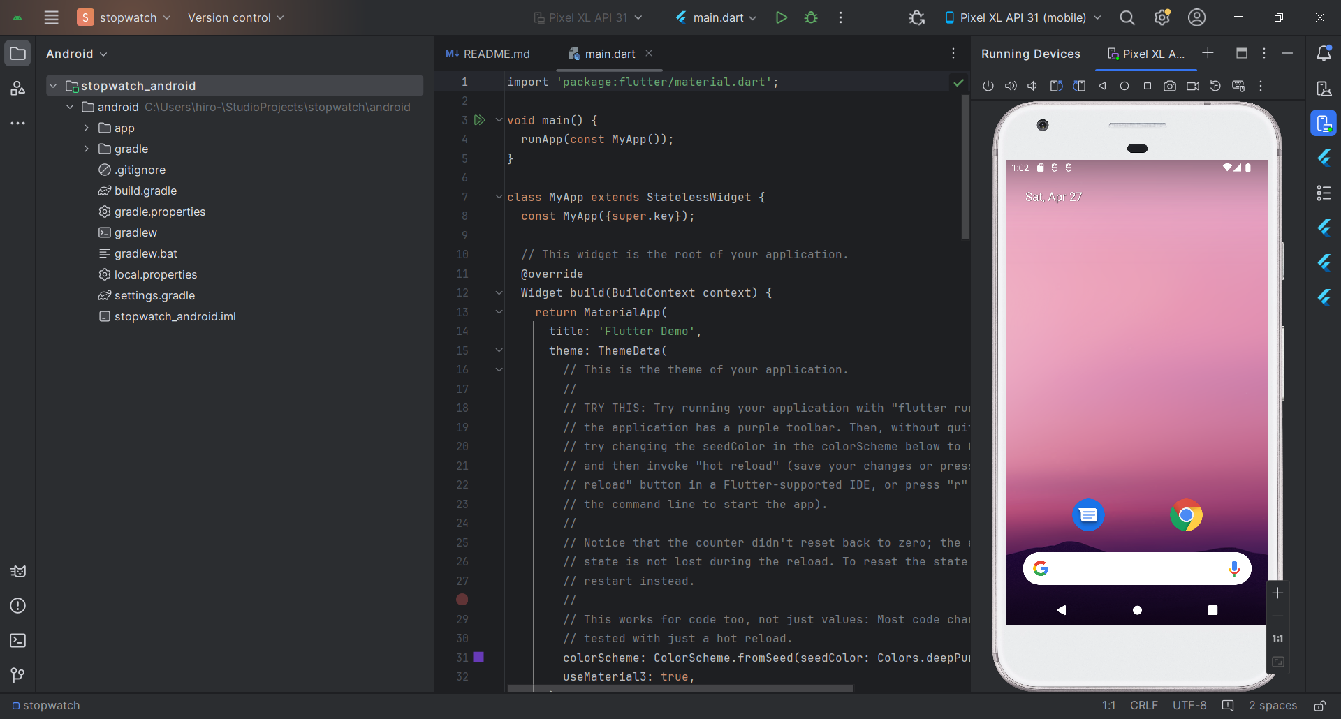Take an emulator screenshot with the camera icon
The image size is (1341, 719).
tap(1170, 86)
